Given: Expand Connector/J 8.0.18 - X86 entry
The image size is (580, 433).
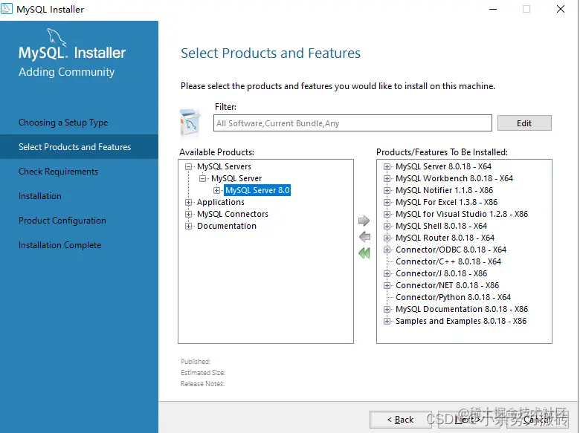Looking at the screenshot, I should click(387, 273).
